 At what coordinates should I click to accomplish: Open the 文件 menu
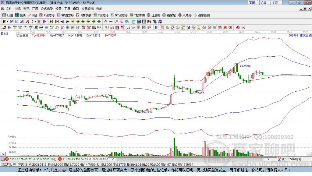tap(9, 9)
